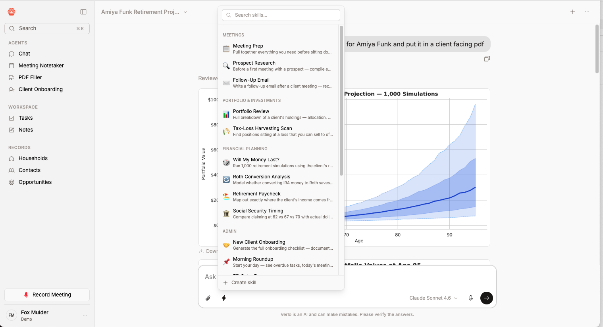Image resolution: width=603 pixels, height=327 pixels.
Task: Change the Claude Sonnet 4.6 model selector
Action: pyautogui.click(x=433, y=298)
